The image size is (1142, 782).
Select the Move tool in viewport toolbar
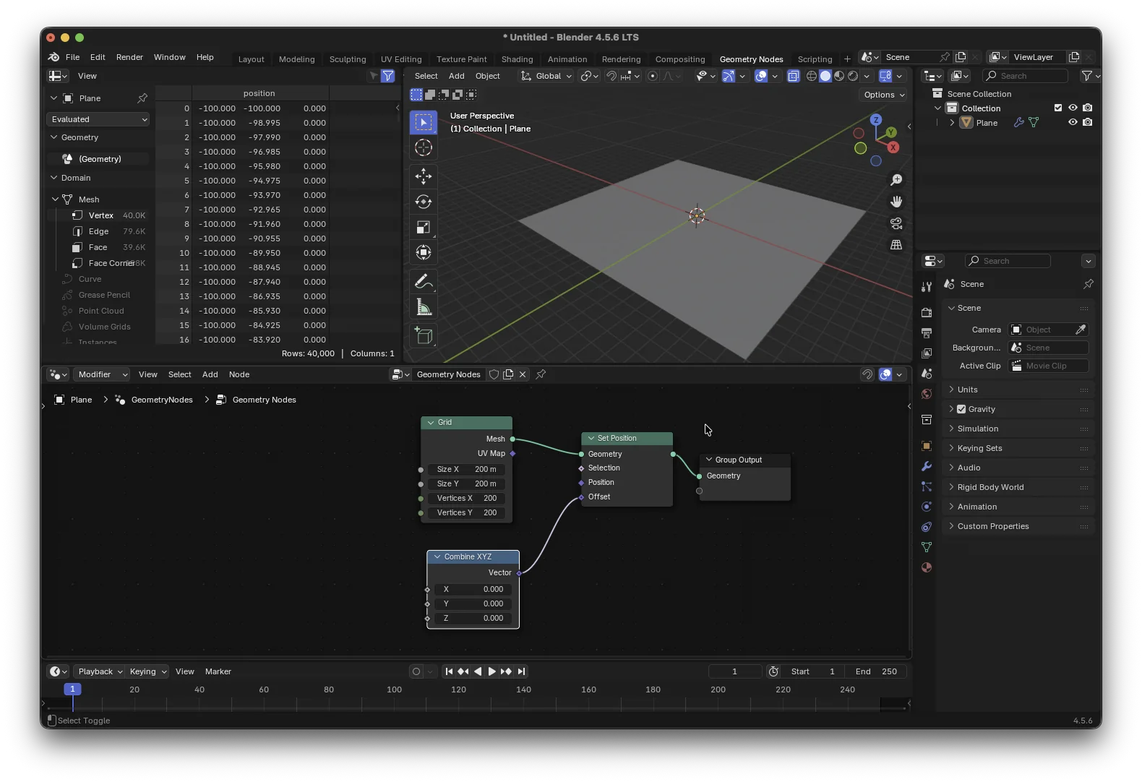(424, 176)
